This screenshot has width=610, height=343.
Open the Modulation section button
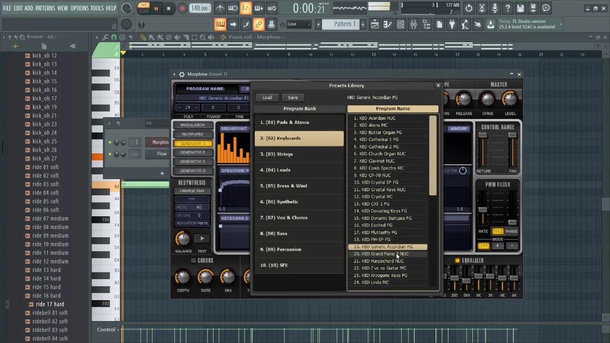tap(193, 125)
